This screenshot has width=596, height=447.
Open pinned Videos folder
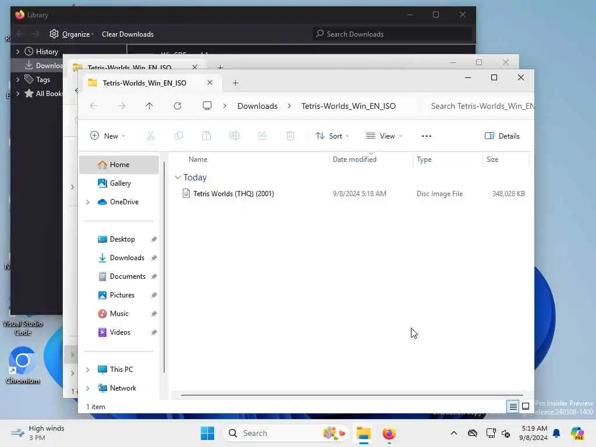point(119,332)
